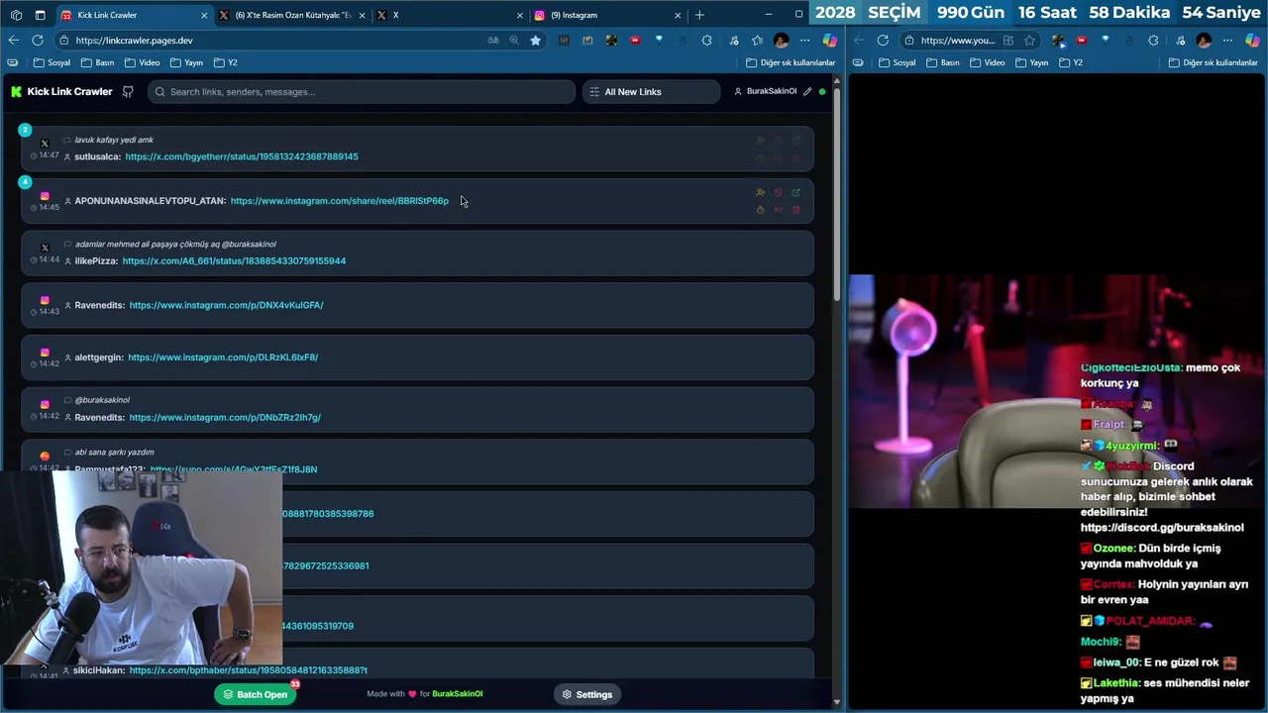The width and height of the screenshot is (1268, 713).
Task: Open the All New Links filter dropdown
Action: (651, 91)
